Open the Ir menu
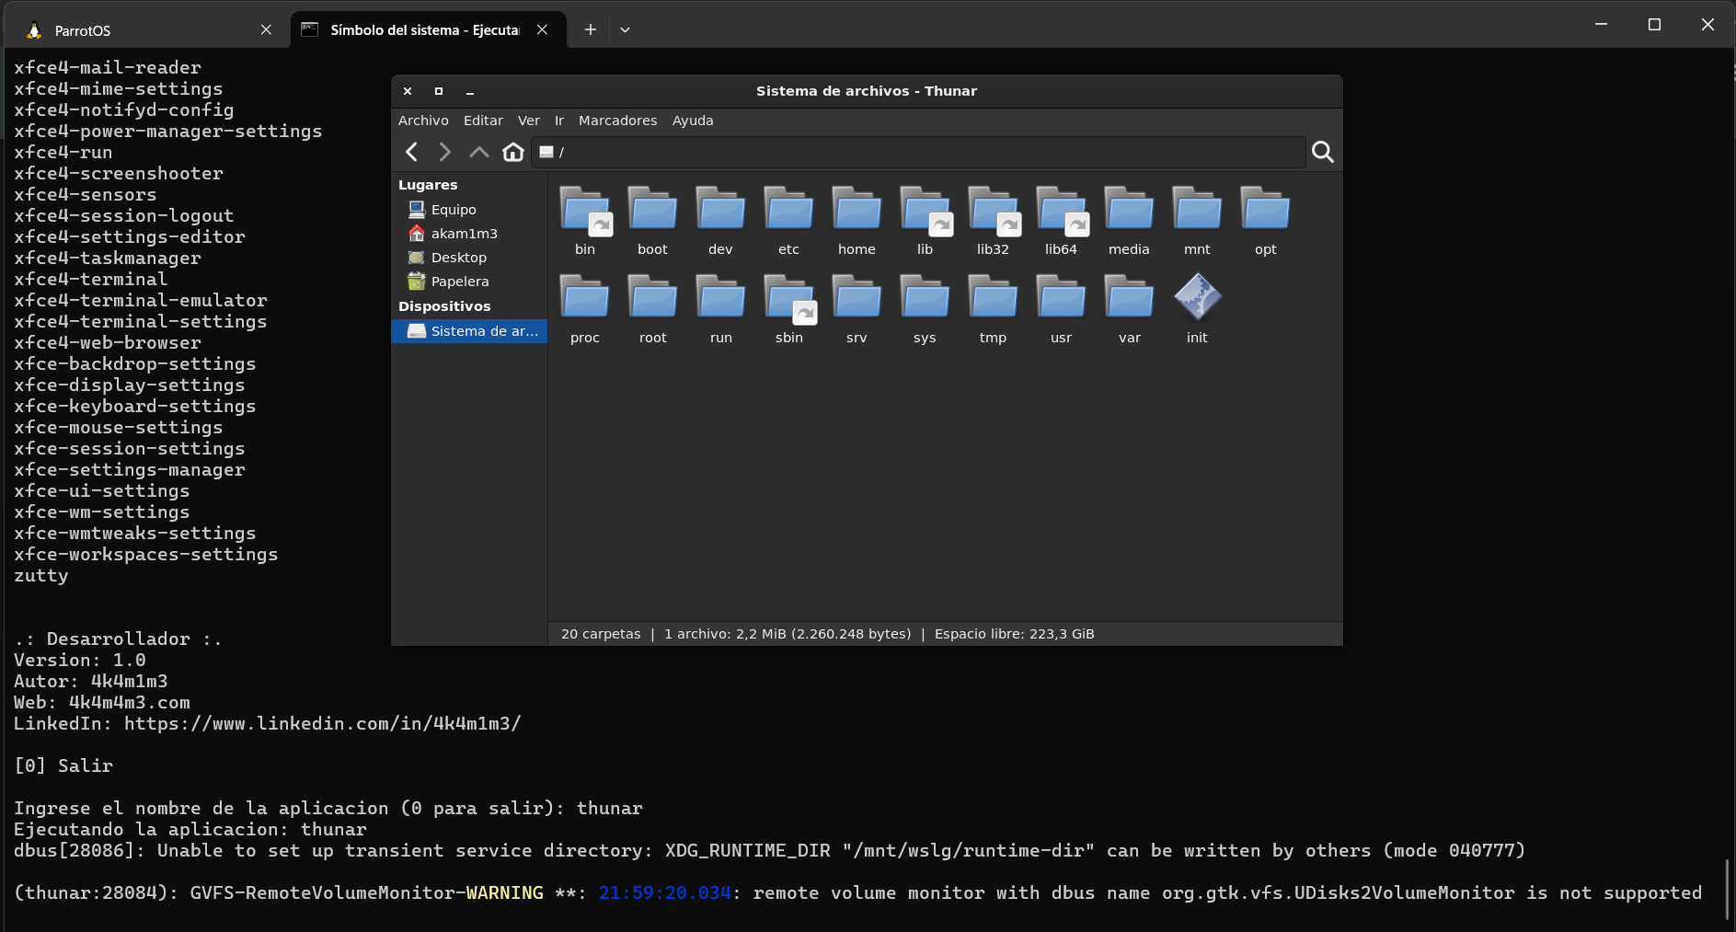Viewport: 1736px width, 932px height. [x=559, y=121]
